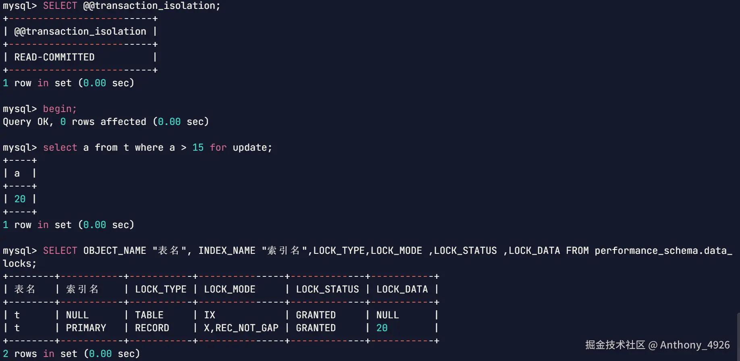This screenshot has height=361, width=740.
Task: Click the IX lock mode cell
Action: [210, 315]
